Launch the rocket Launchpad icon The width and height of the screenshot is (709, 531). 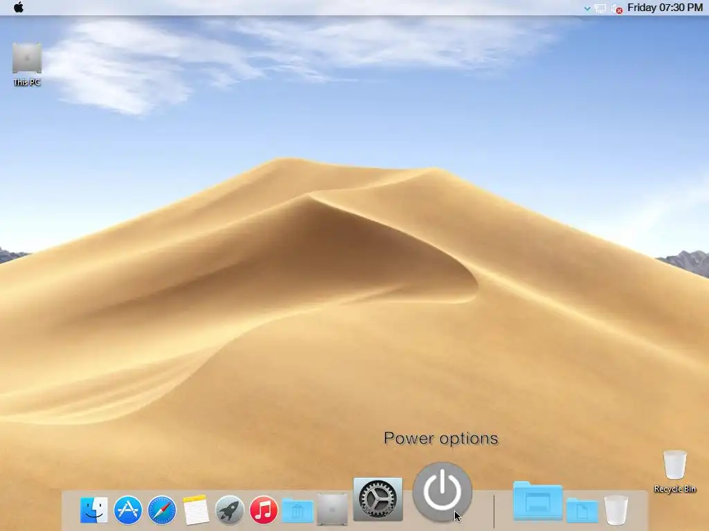(229, 510)
